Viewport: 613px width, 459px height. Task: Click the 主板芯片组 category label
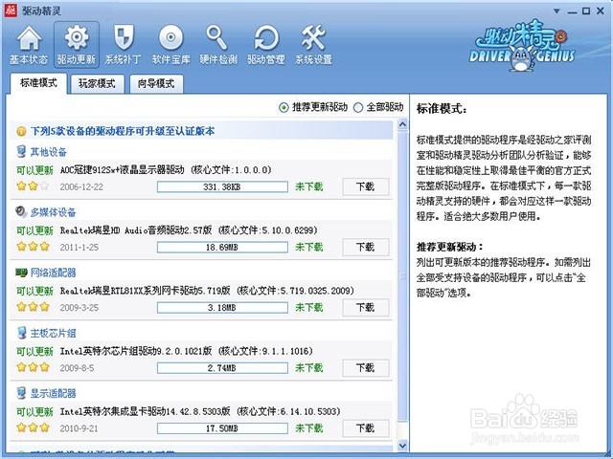[x=54, y=333]
